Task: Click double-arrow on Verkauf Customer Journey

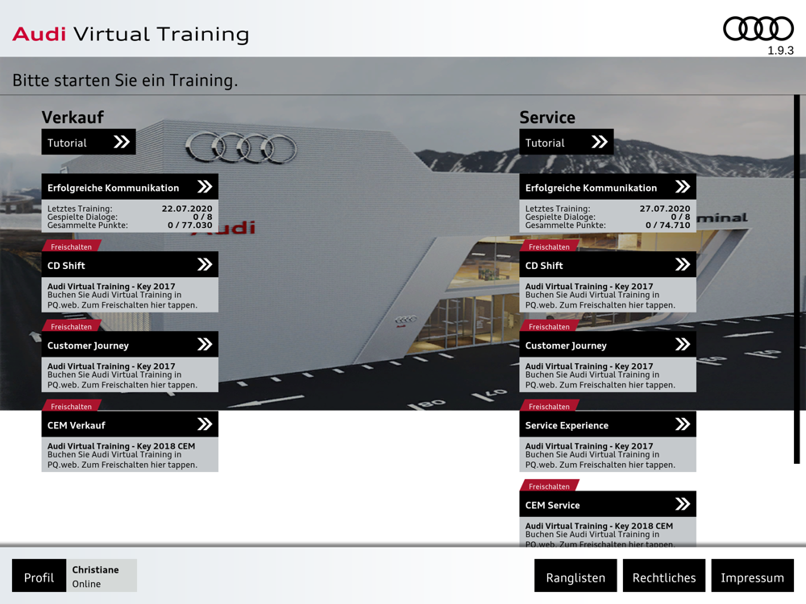Action: pyautogui.click(x=205, y=344)
